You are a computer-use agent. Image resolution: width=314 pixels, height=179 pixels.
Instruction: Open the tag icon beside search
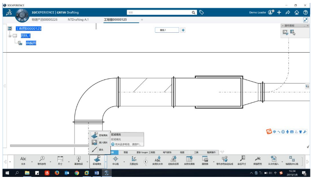[x=201, y=12]
